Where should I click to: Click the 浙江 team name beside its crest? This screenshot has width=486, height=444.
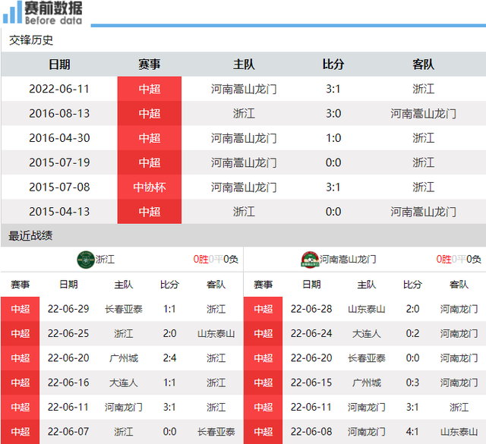(x=105, y=260)
